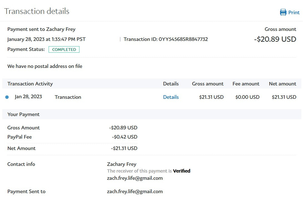
Task: Click the Payment Sent to email address
Action: pyautogui.click(x=135, y=191)
